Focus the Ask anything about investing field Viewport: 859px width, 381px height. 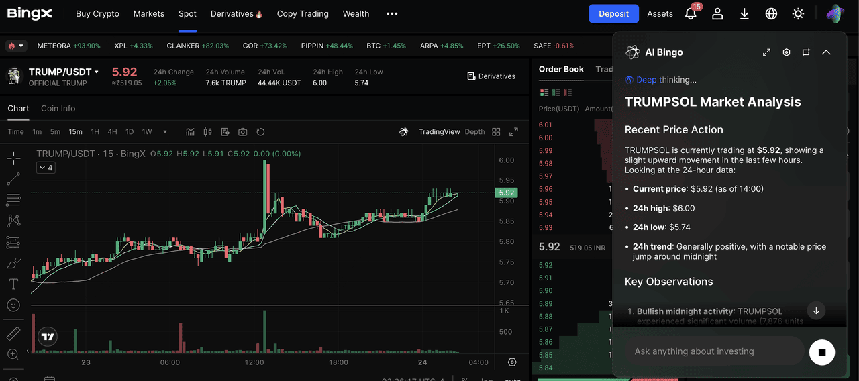click(714, 351)
